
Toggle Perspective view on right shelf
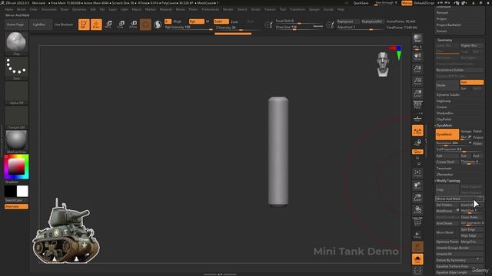(417, 105)
